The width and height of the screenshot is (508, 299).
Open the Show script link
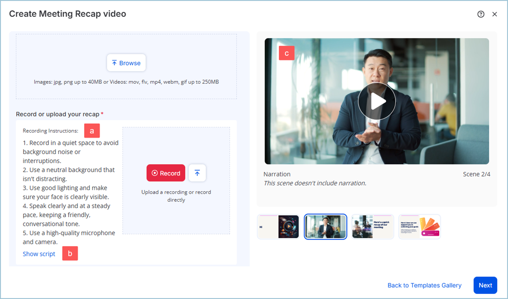tap(39, 254)
